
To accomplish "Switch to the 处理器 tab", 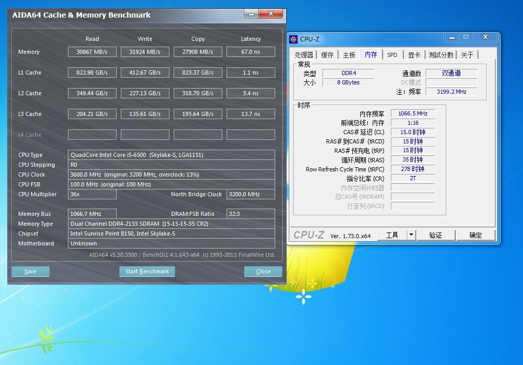I will (x=304, y=55).
